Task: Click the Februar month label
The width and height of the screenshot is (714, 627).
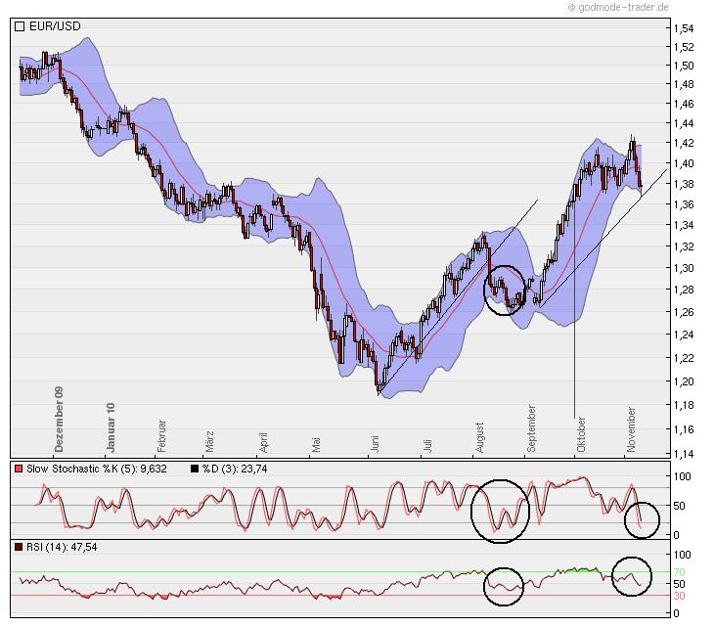Action: pos(161,435)
